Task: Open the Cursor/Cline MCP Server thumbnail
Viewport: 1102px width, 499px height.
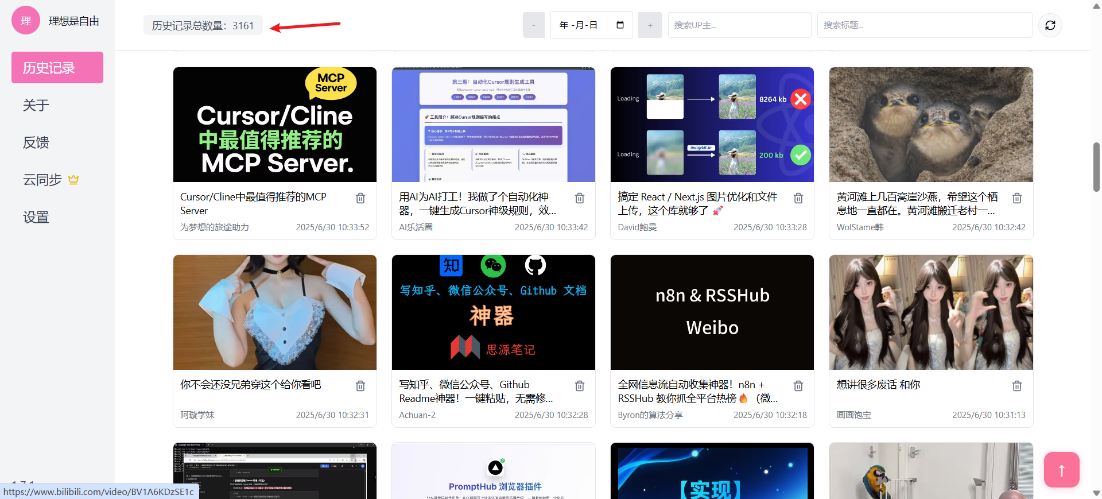Action: click(x=275, y=125)
